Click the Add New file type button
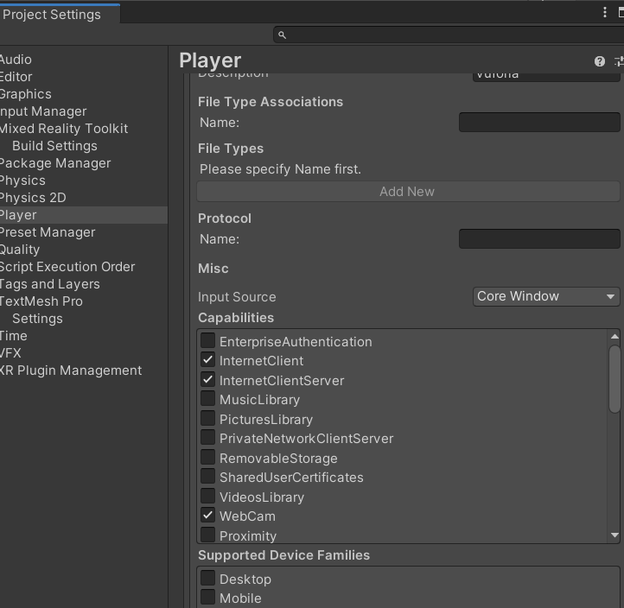Image resolution: width=624 pixels, height=608 pixels. (408, 192)
